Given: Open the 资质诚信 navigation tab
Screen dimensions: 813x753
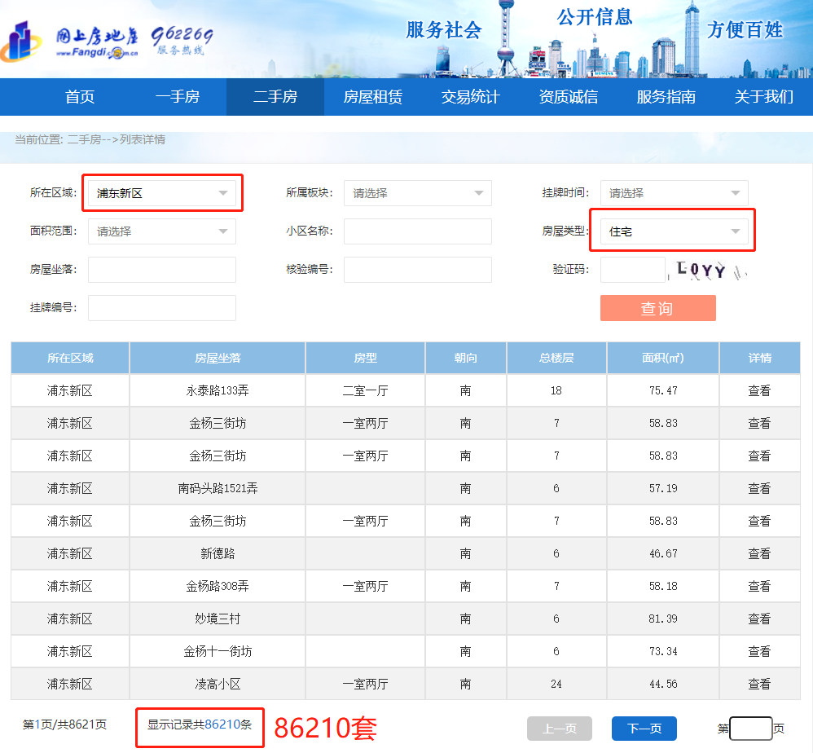Looking at the screenshot, I should [569, 97].
